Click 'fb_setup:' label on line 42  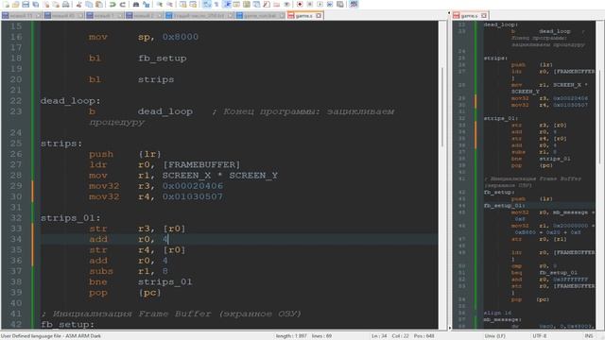67,325
